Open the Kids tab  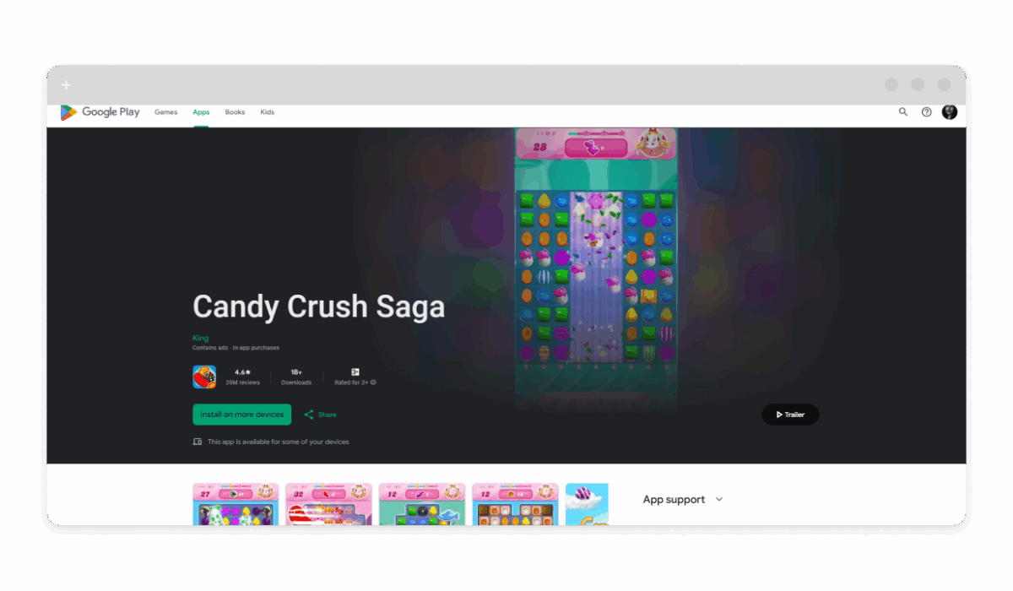pos(268,112)
